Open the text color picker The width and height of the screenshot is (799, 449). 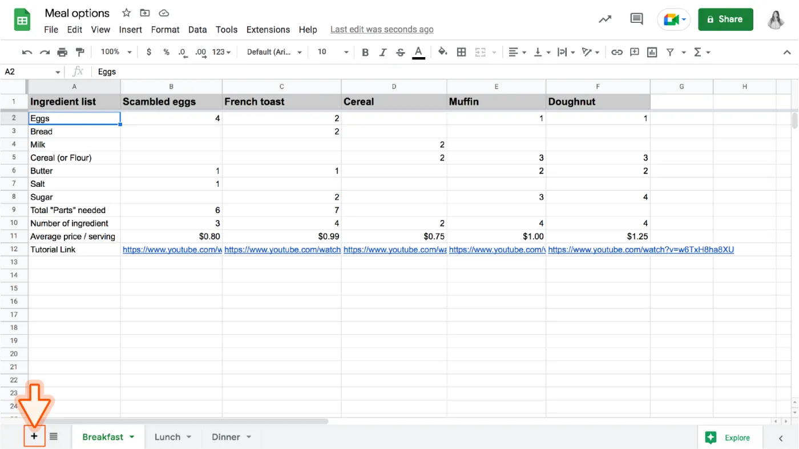(x=418, y=53)
